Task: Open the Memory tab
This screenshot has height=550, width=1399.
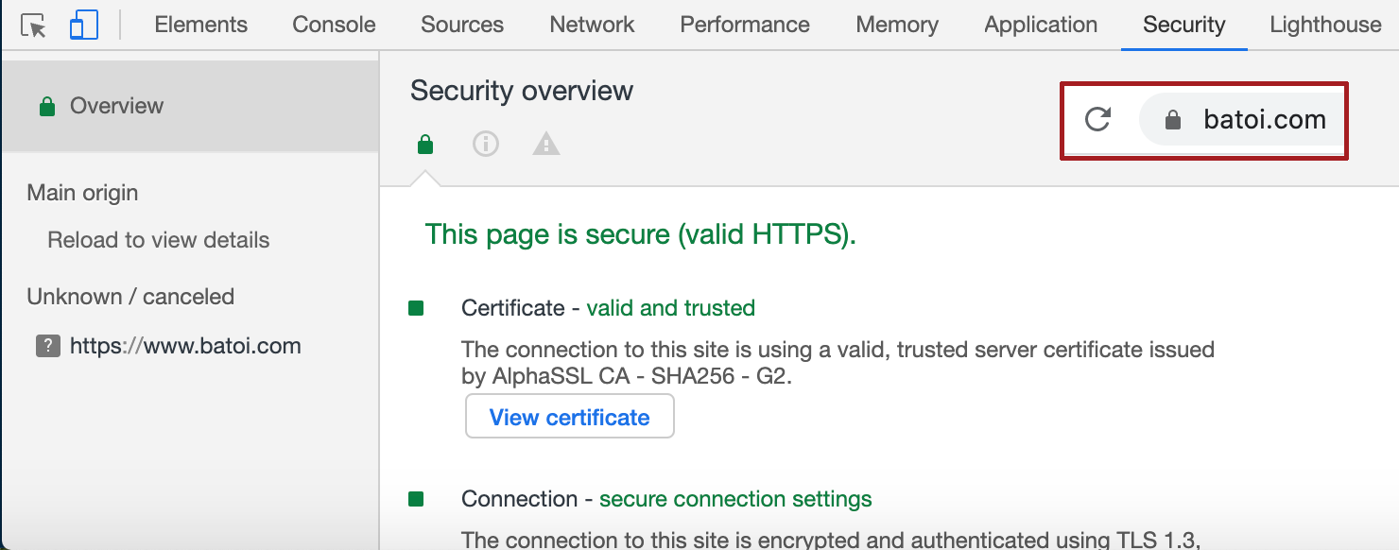Action: click(x=897, y=26)
